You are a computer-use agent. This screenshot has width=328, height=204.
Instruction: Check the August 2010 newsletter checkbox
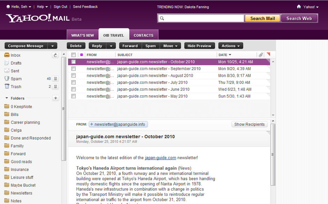[73, 75]
